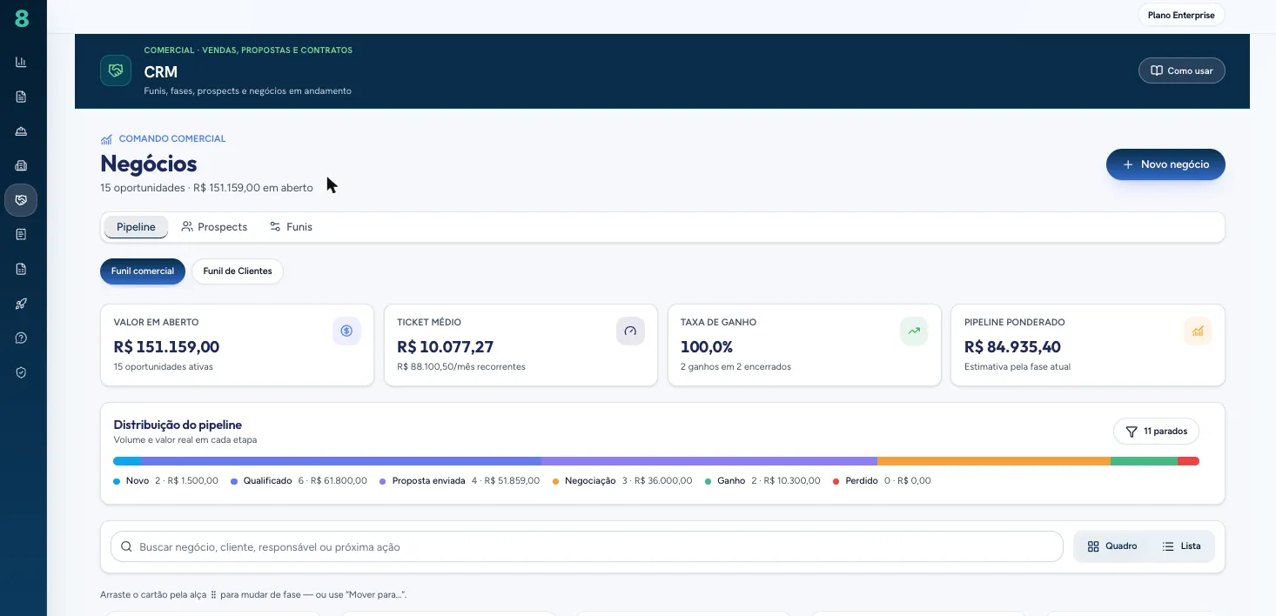The image size is (1276, 616).
Task: Open the building sidebar icon
Action: pos(21,165)
